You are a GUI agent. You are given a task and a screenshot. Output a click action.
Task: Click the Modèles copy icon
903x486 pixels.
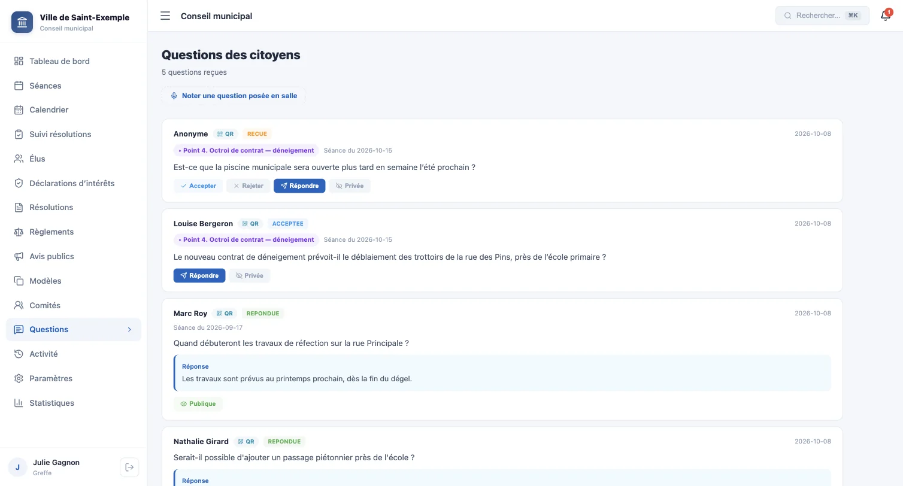pos(19,281)
